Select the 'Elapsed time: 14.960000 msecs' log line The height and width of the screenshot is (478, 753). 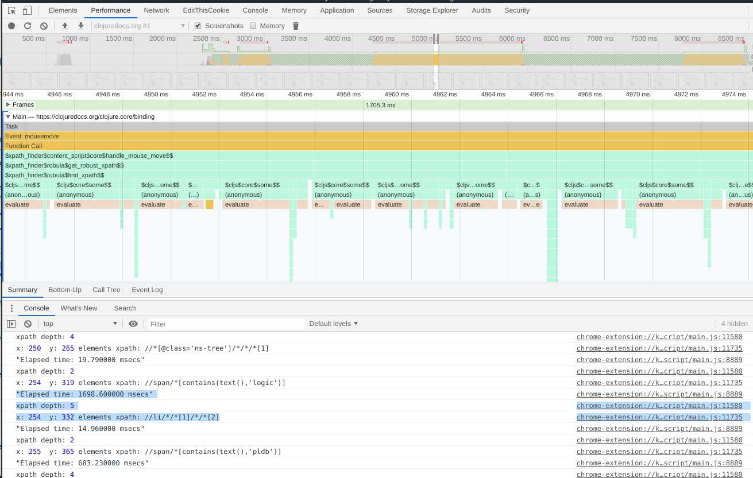point(80,429)
